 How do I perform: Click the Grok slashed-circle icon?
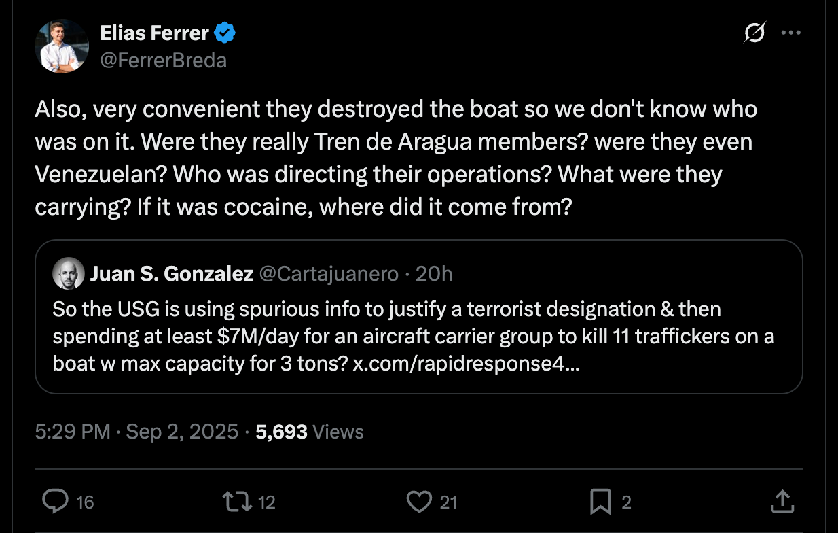755,32
